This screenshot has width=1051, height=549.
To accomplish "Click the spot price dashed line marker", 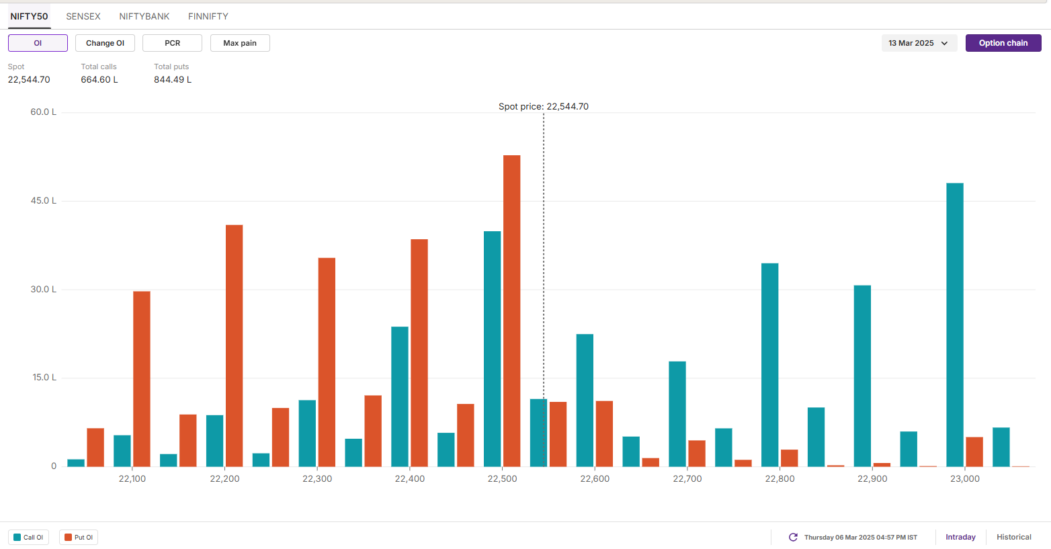I will click(x=544, y=289).
